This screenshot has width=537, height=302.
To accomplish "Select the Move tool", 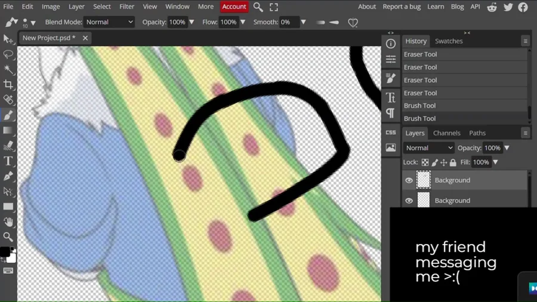I will point(8,39).
